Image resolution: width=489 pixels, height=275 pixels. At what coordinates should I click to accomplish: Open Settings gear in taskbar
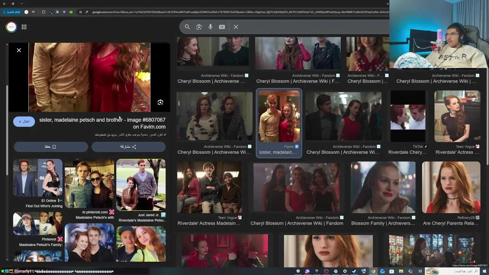(345, 271)
